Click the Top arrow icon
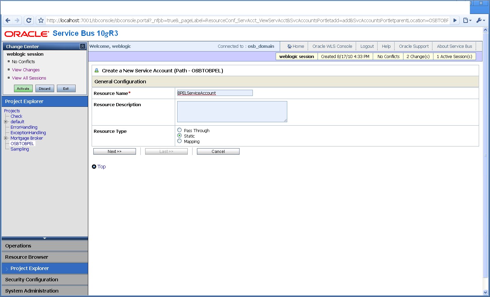The image size is (490, 297). pyautogui.click(x=94, y=167)
